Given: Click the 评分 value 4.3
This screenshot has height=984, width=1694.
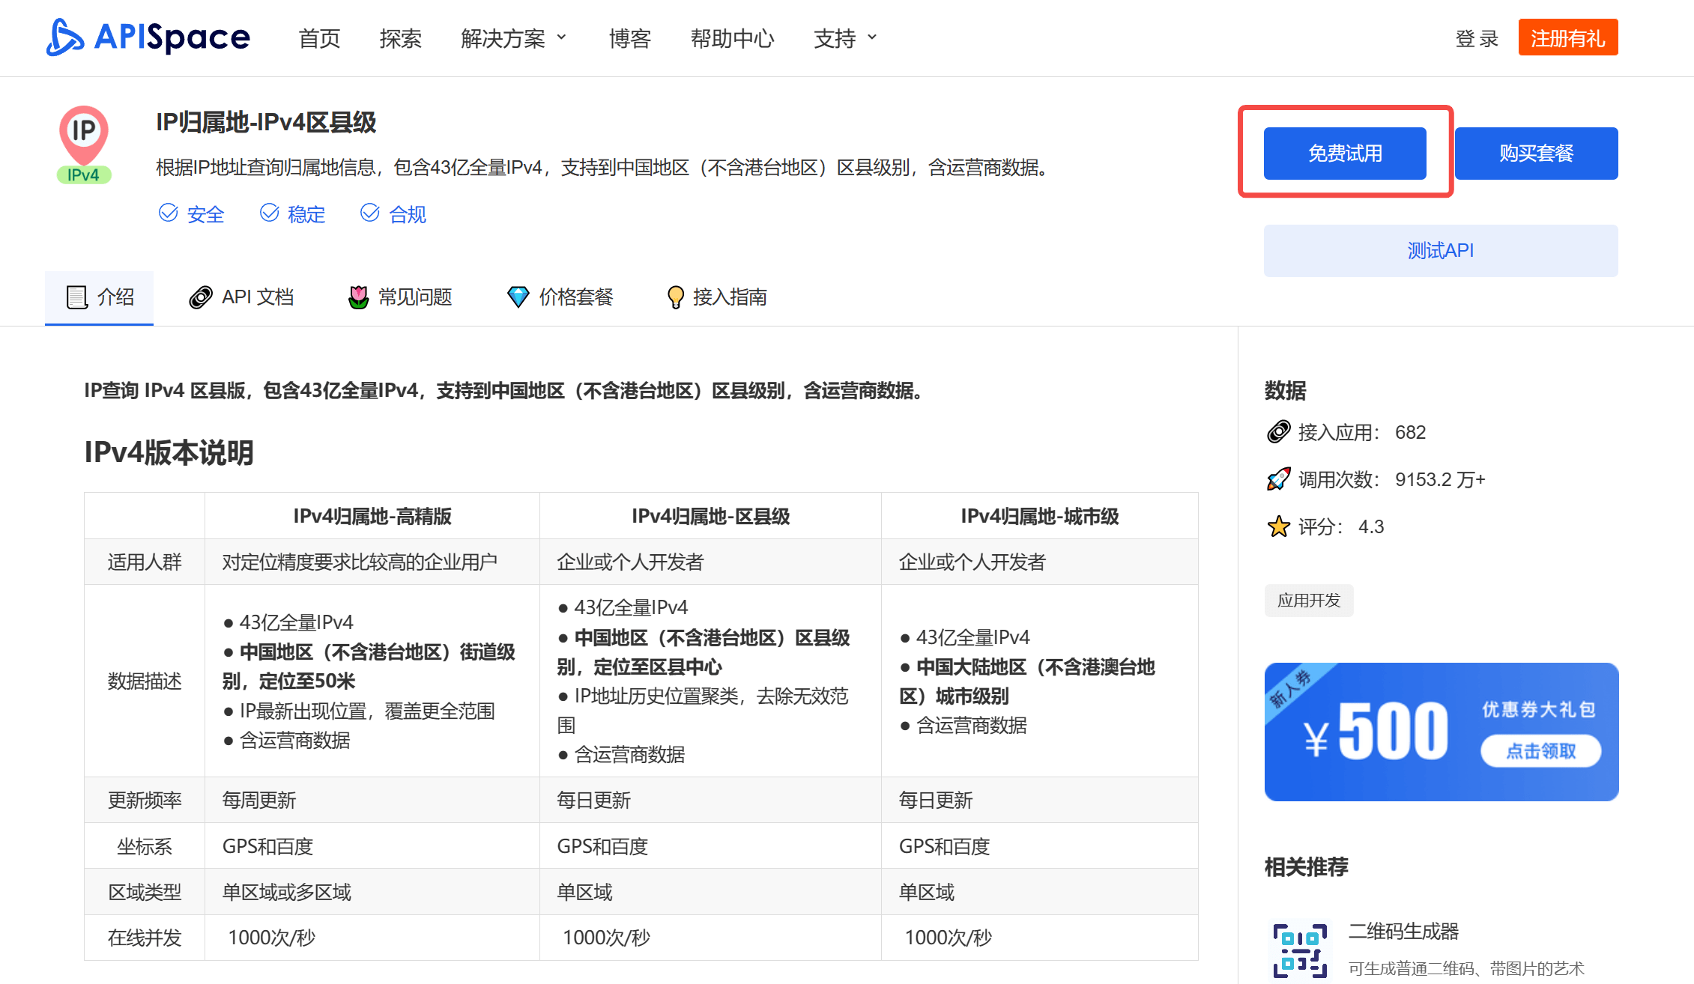Looking at the screenshot, I should 1371,526.
